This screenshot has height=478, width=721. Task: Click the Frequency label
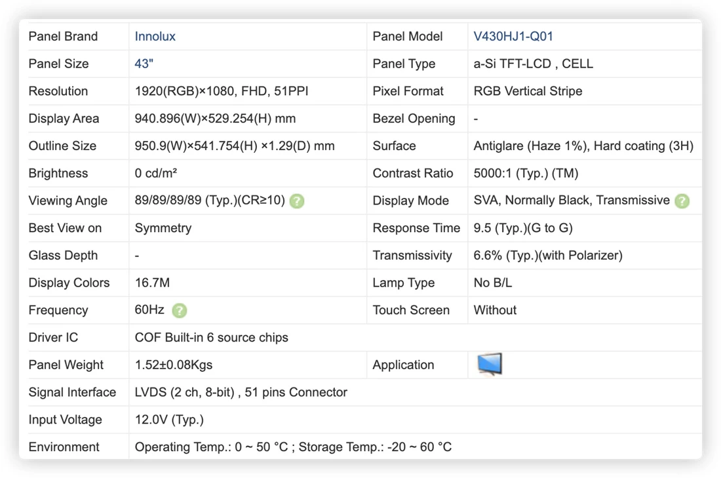[58, 310]
